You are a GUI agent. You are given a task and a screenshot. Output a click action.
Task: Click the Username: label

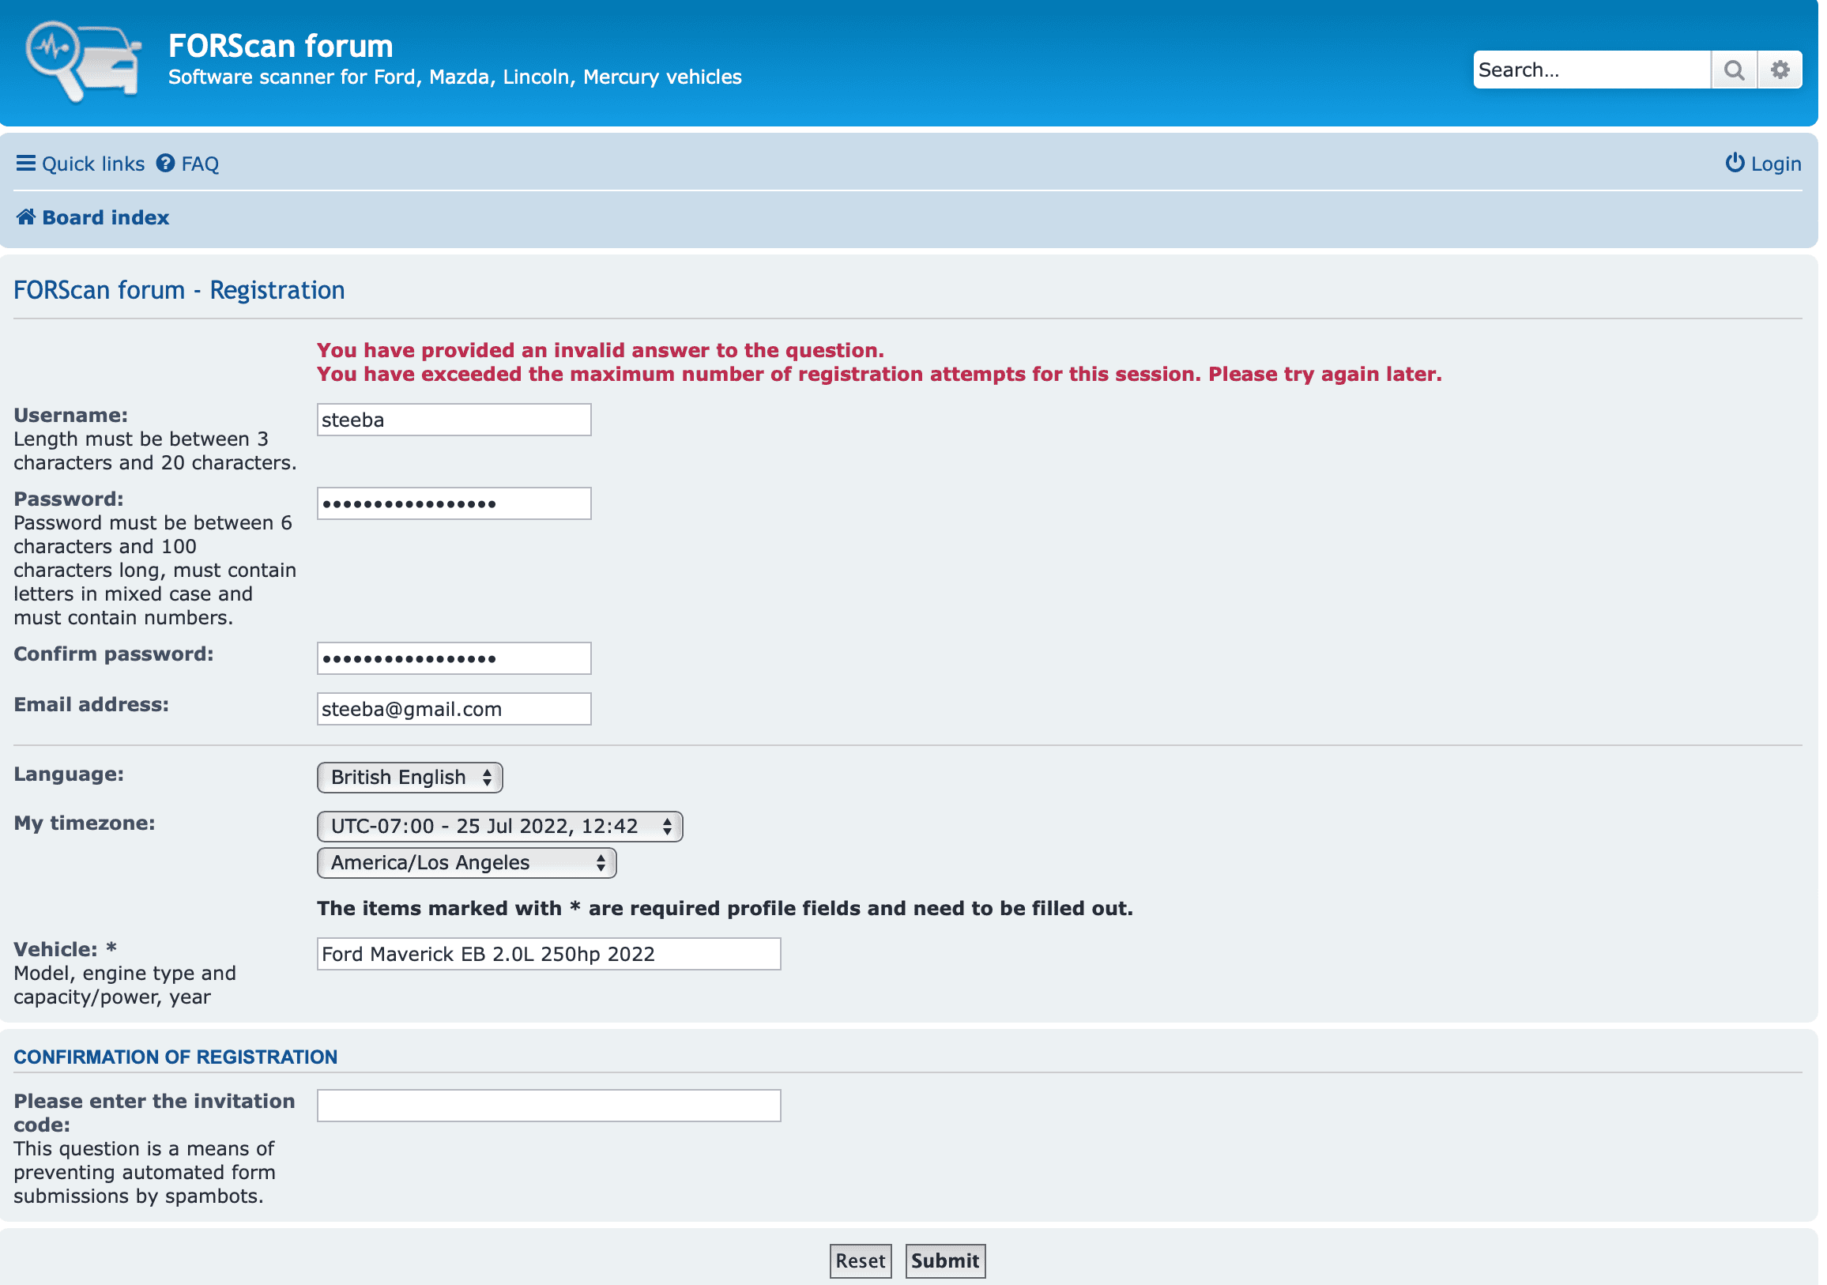[71, 416]
